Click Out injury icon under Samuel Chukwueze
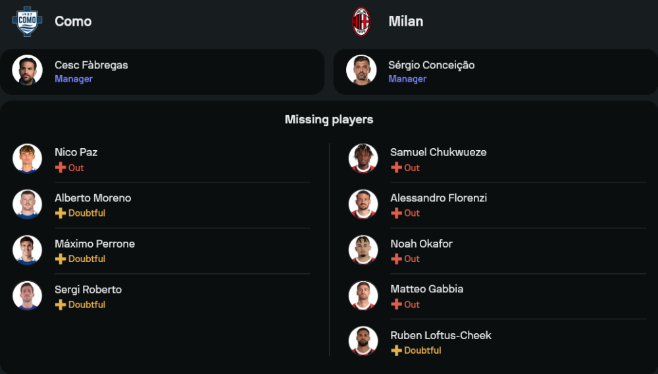658x374 pixels. (x=396, y=168)
